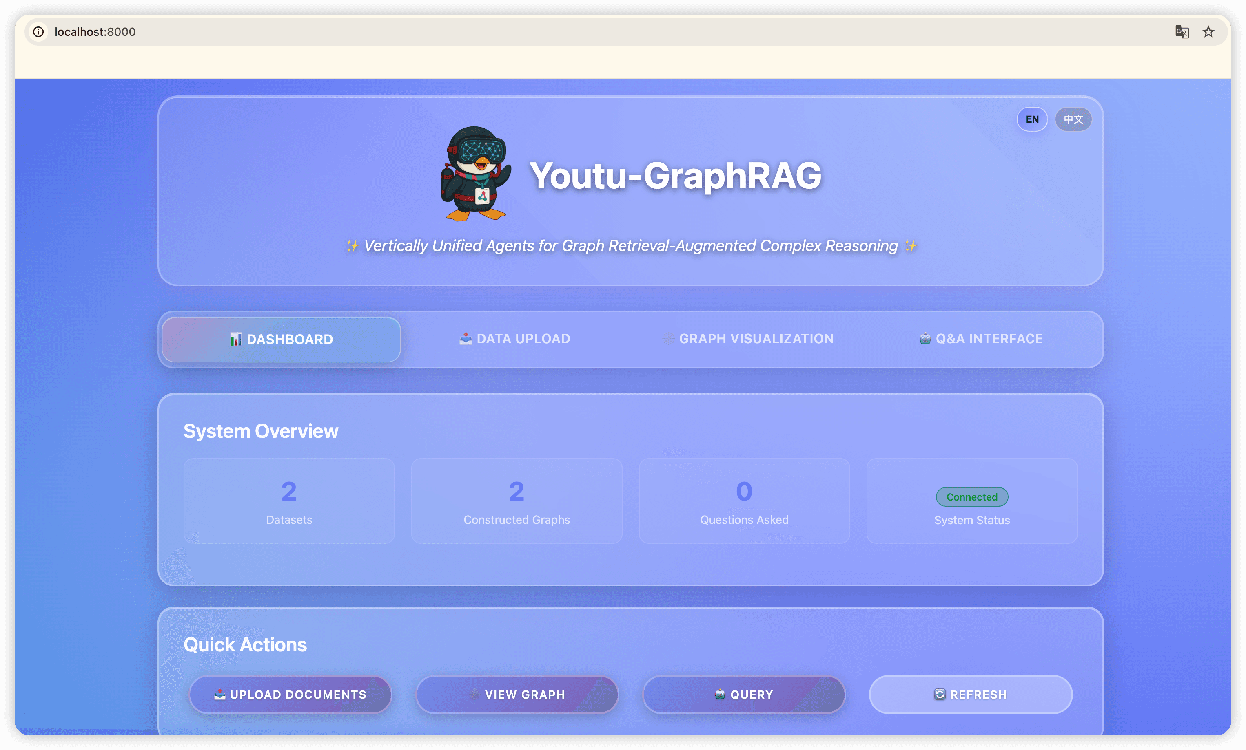The width and height of the screenshot is (1246, 750).
Task: Click the refresh arrows icon in Quick Actions
Action: (940, 695)
